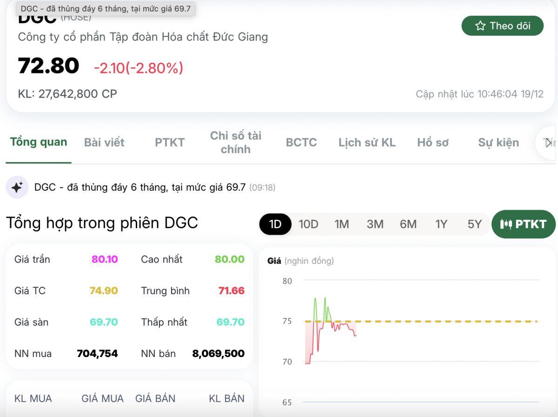Image resolution: width=558 pixels, height=417 pixels.
Task: Open the Hồ sơ tab
Action: (433, 143)
